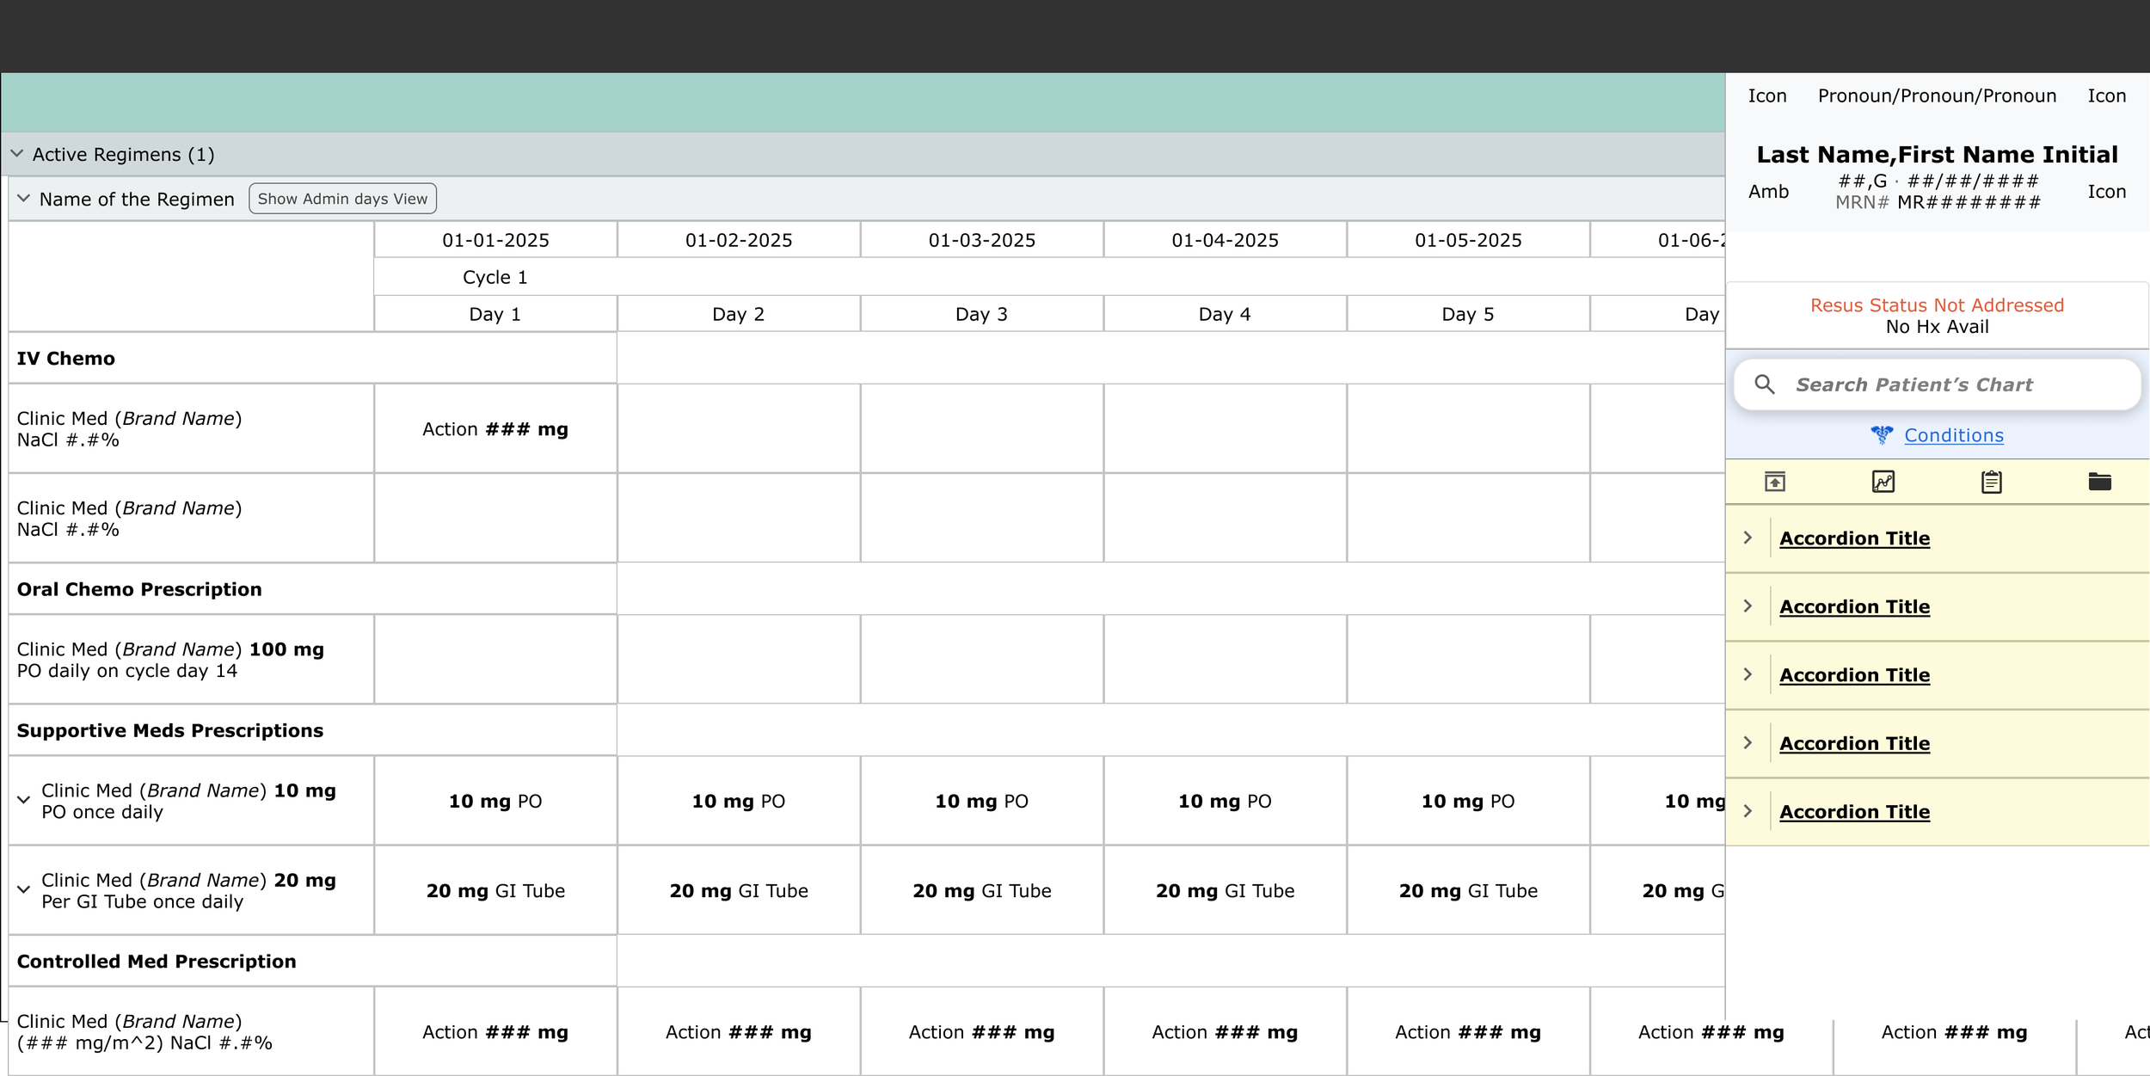Click the 01-03-2025 date column header
The height and width of the screenshot is (1076, 2150).
(x=981, y=240)
